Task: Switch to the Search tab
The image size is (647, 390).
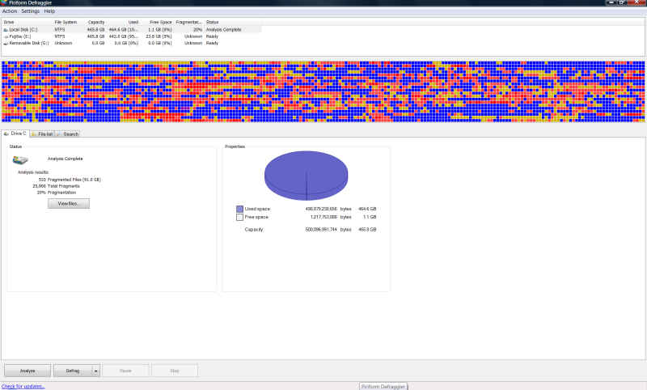Action: 68,134
